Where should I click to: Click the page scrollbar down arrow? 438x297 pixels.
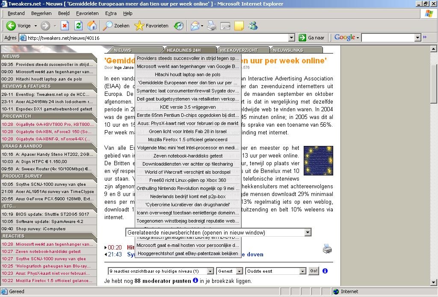click(x=433, y=282)
